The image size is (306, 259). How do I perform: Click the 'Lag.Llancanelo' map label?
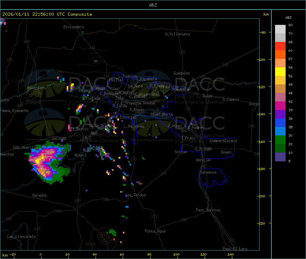[x=21, y=237]
